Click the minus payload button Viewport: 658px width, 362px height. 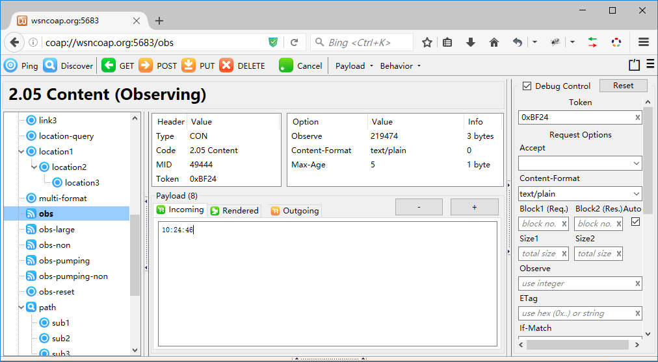tap(419, 207)
